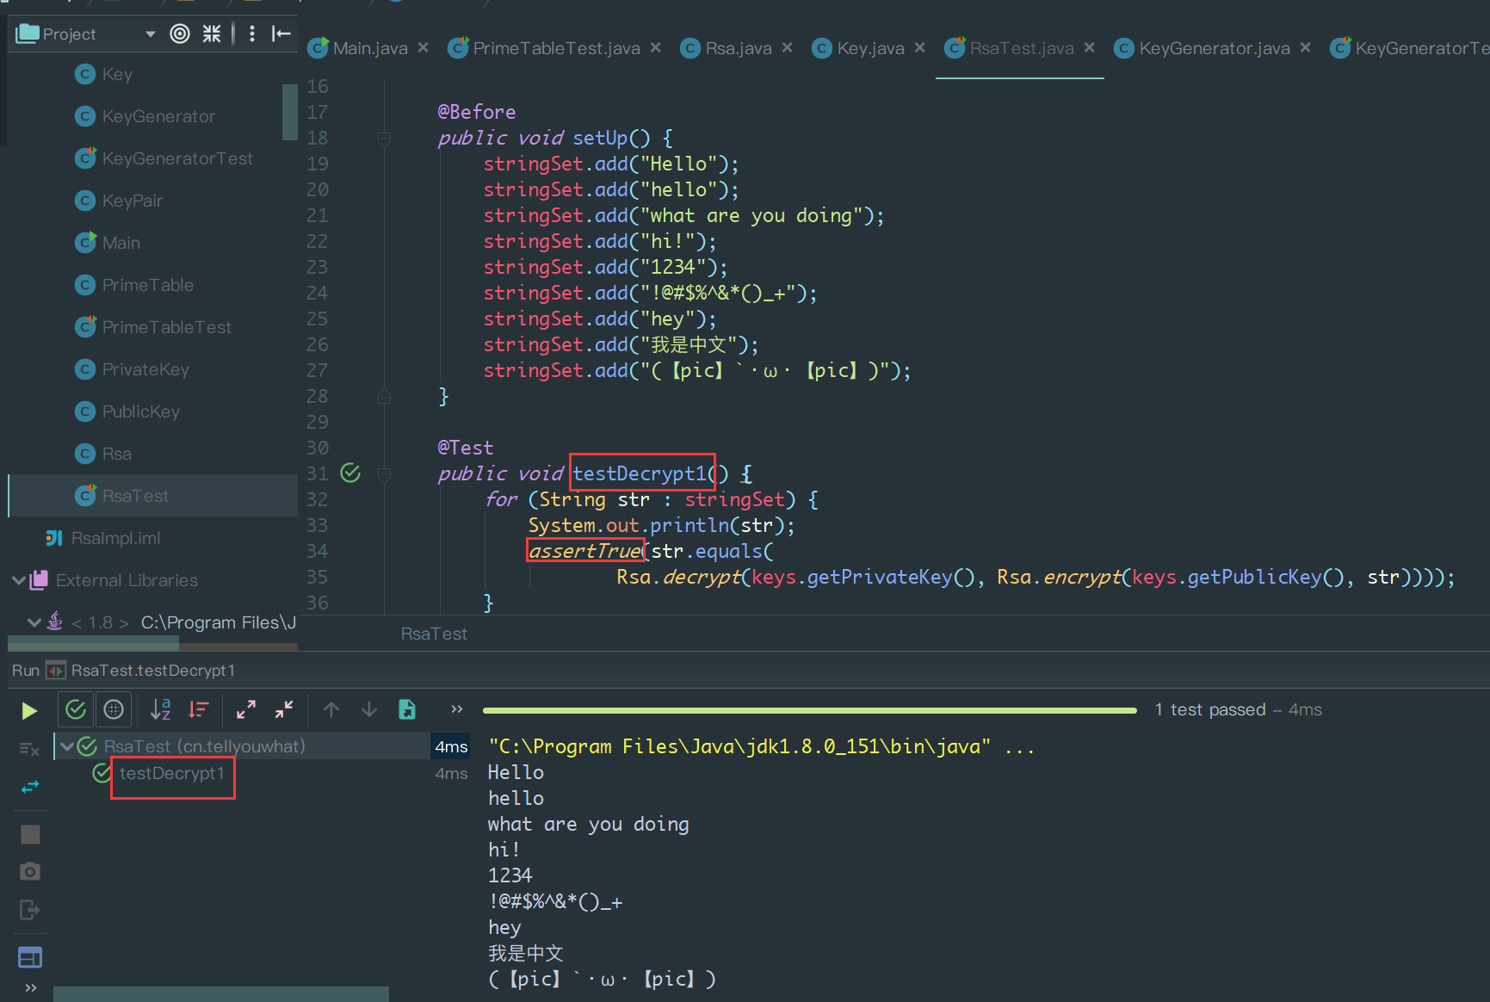Go to previous failed test arrow
Screen dimensions: 1490x1002
(331, 709)
